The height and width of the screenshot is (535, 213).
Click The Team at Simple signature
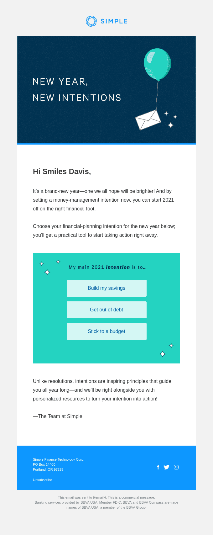point(58,416)
